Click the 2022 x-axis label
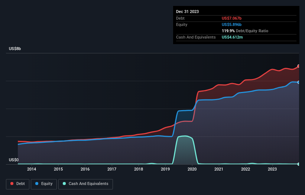The width and height of the screenshot is (305, 195). 246,169
